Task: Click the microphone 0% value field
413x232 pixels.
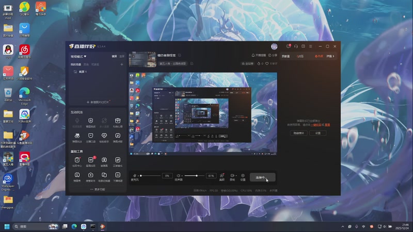Action: coord(167,176)
